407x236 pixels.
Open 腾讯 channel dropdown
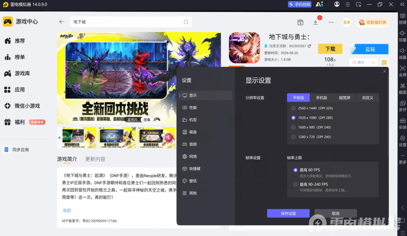(x=363, y=63)
